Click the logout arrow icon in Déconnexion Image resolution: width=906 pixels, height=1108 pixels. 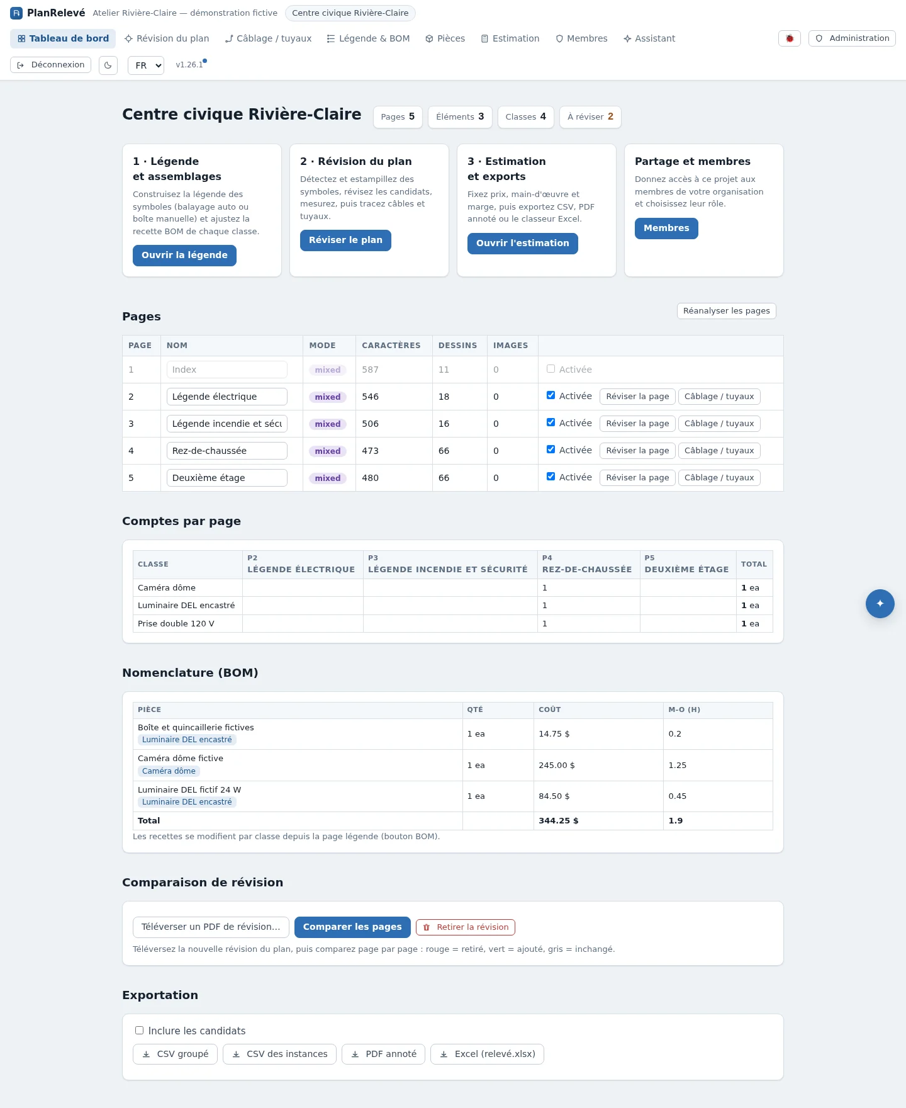21,65
